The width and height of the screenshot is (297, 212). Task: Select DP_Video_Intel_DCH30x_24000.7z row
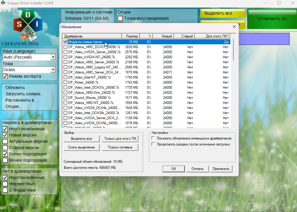click(146, 113)
